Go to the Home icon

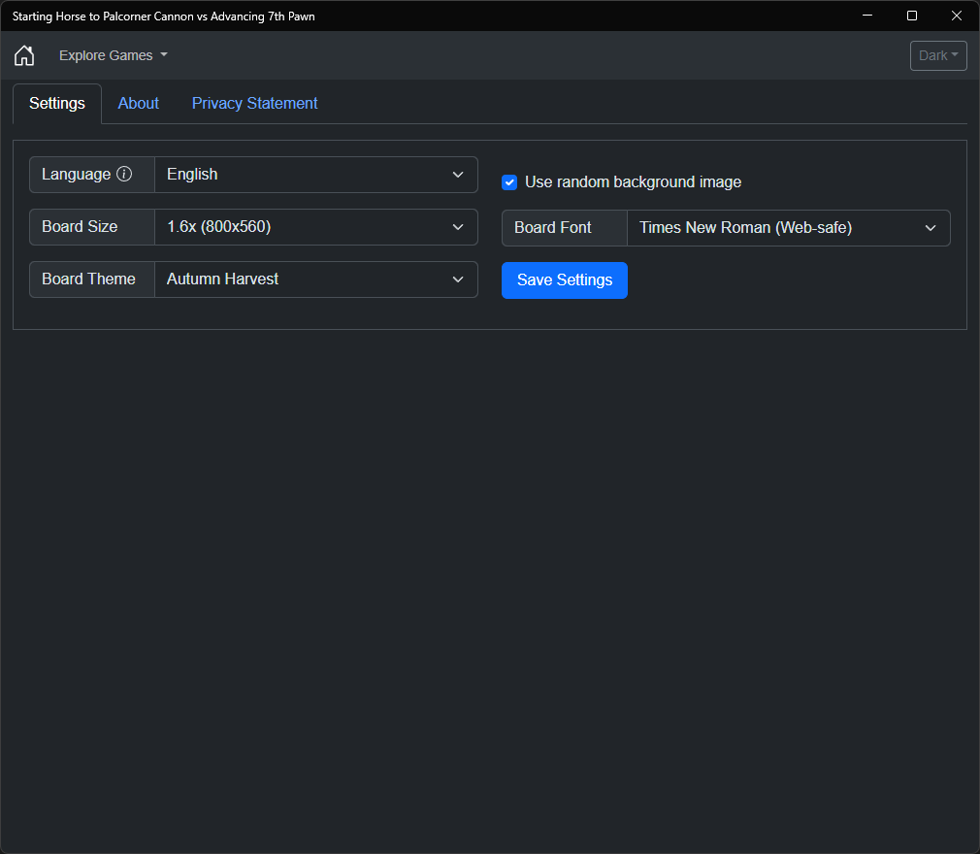click(x=24, y=55)
